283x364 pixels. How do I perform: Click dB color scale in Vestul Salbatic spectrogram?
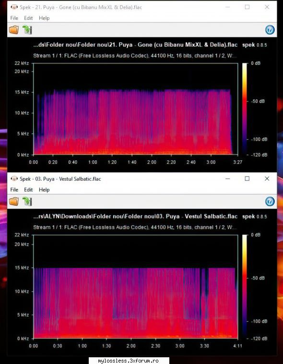(245, 287)
